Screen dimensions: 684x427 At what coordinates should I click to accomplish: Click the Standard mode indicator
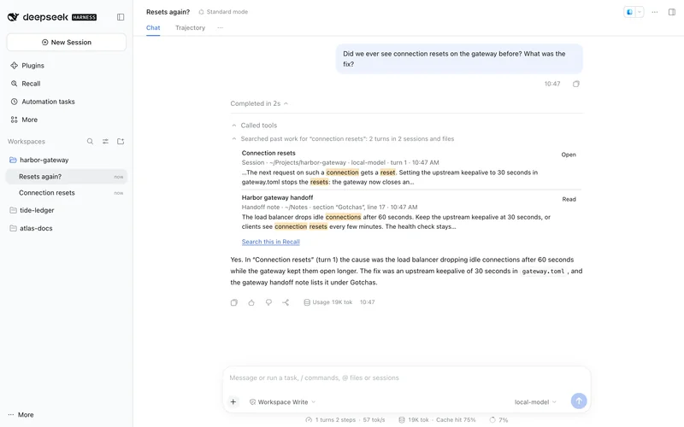223,12
